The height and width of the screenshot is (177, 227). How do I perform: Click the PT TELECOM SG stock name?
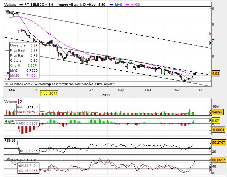pos(39,5)
